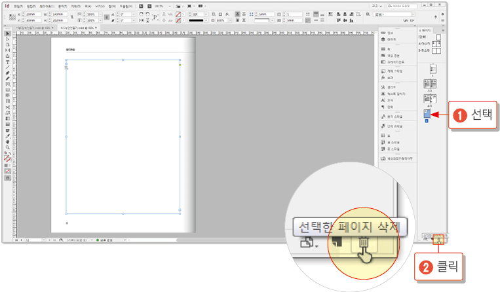Select the Selection tool in the toolbox
Screen dimensions: 500x292
click(8, 33)
